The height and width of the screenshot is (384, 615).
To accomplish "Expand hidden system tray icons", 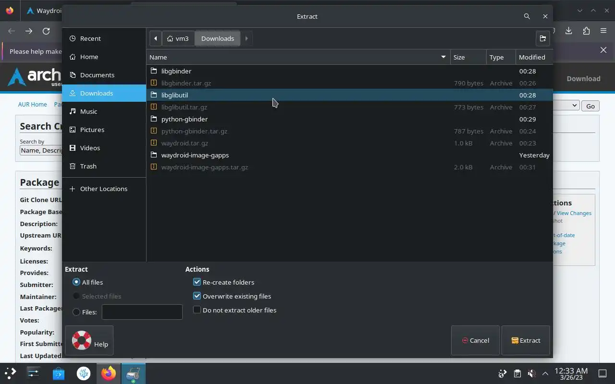I will (545, 373).
